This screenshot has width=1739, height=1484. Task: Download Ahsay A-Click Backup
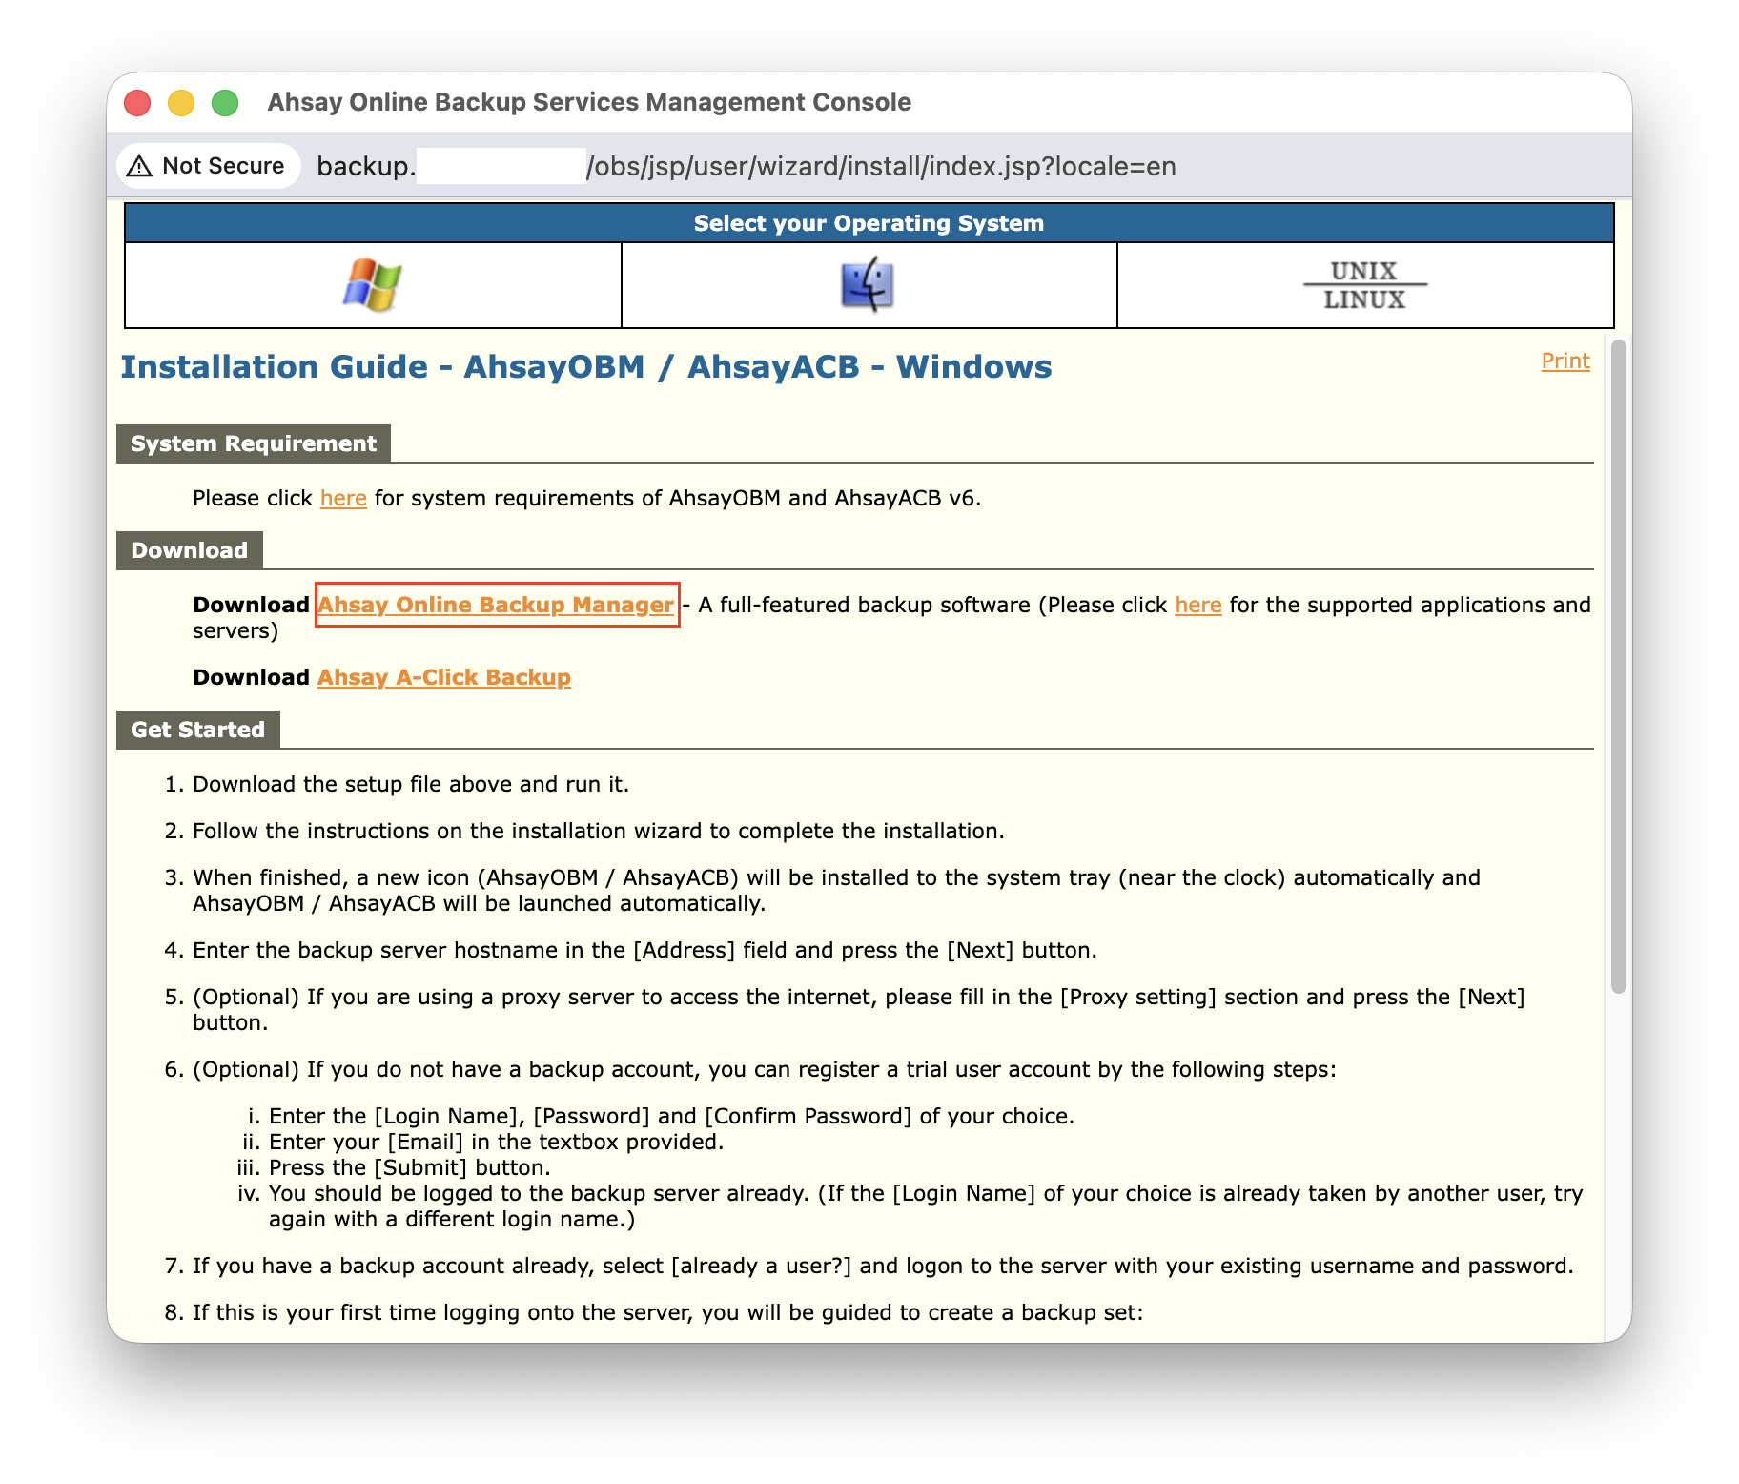click(x=443, y=677)
